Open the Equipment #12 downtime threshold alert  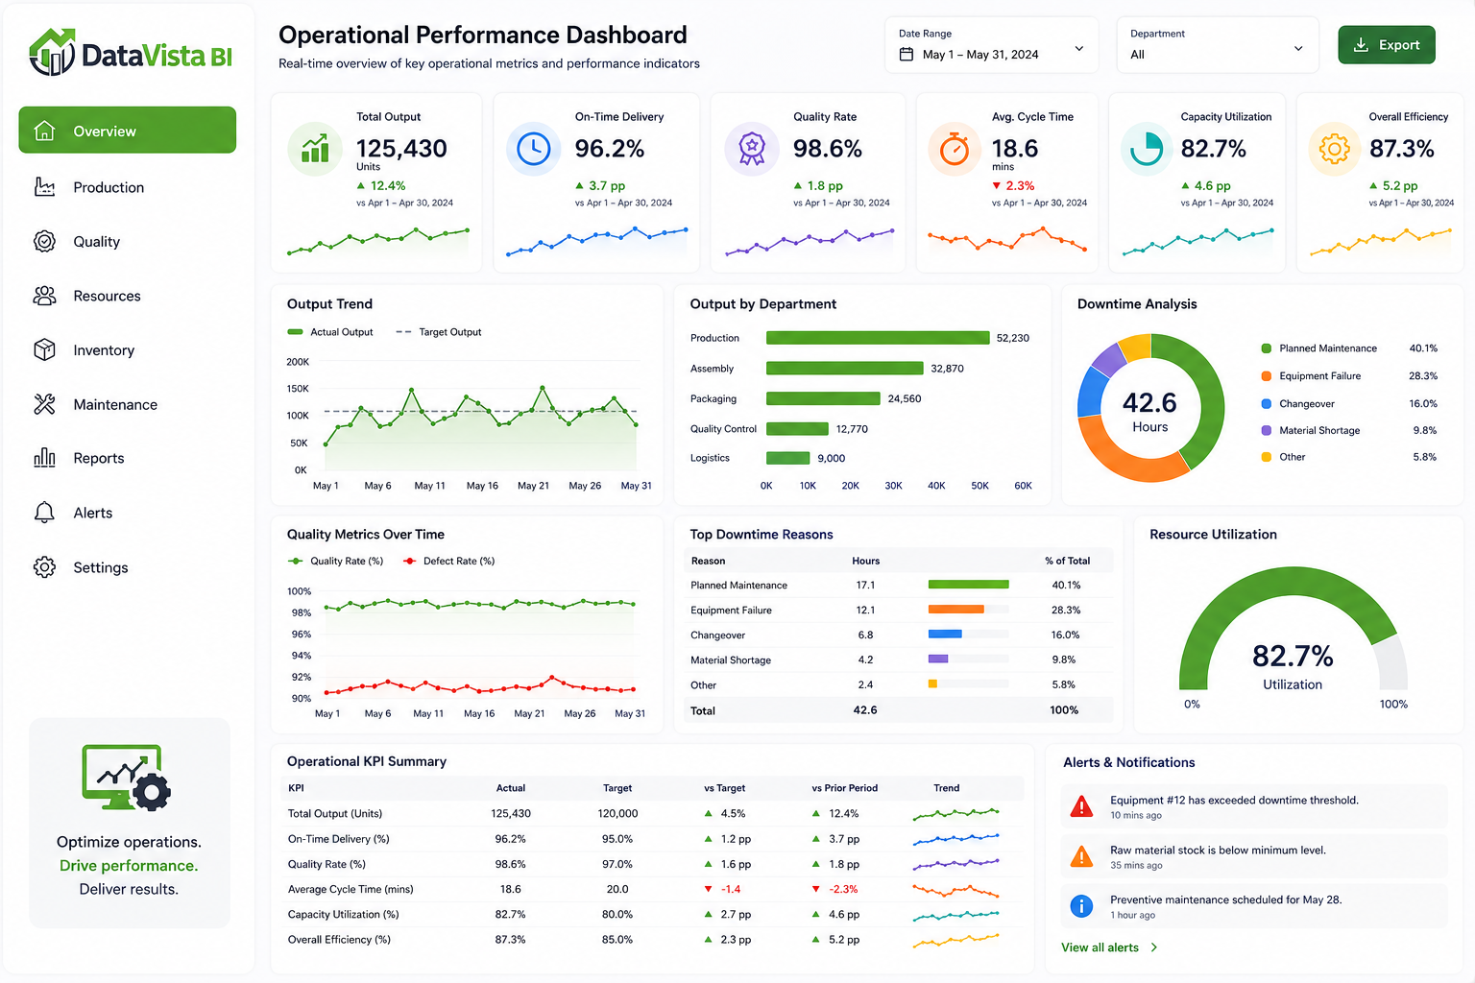[1254, 806]
